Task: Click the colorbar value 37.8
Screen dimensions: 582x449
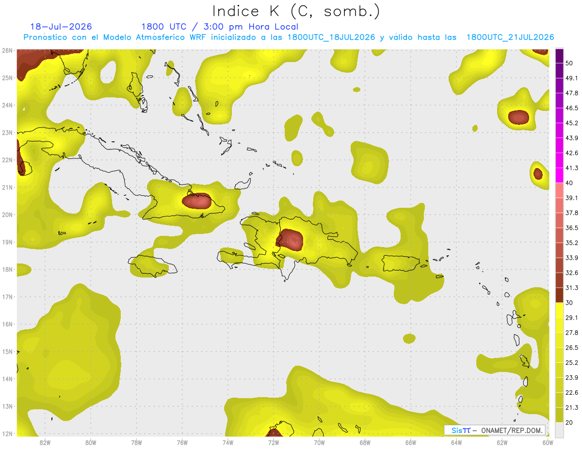Action: 572,213
